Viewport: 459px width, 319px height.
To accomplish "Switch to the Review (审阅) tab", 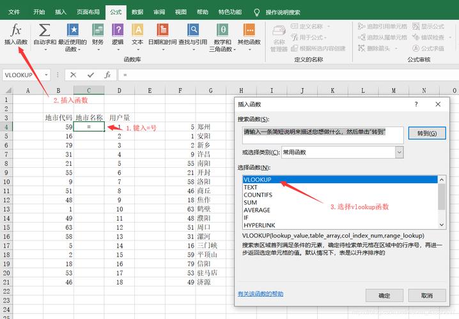I will (x=159, y=12).
